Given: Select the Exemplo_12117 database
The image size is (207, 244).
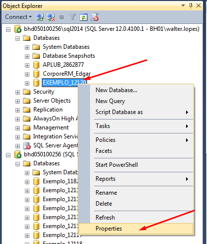Looking at the screenshot, I should [x=62, y=235].
